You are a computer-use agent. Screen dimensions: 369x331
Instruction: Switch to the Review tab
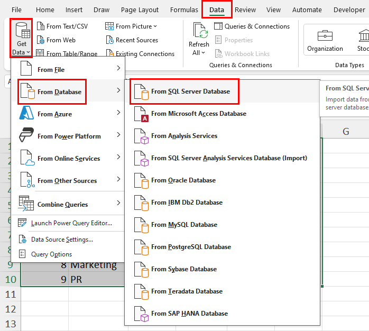point(245,10)
